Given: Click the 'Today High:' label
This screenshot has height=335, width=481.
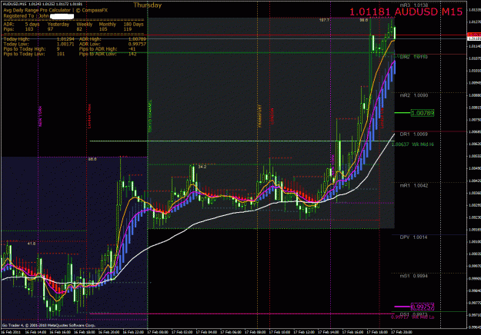Looking at the screenshot, I should tap(17, 39).
